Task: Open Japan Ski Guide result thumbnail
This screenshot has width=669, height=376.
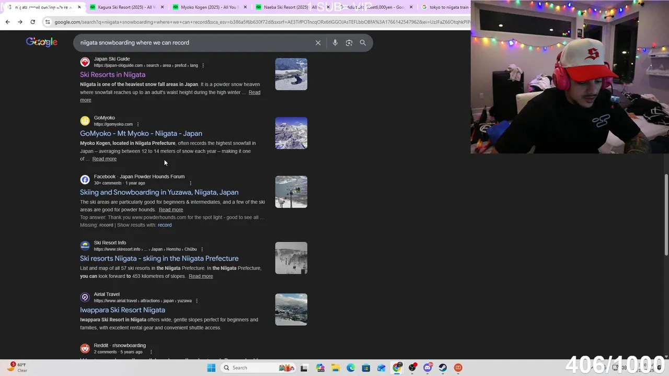Action: click(x=291, y=74)
